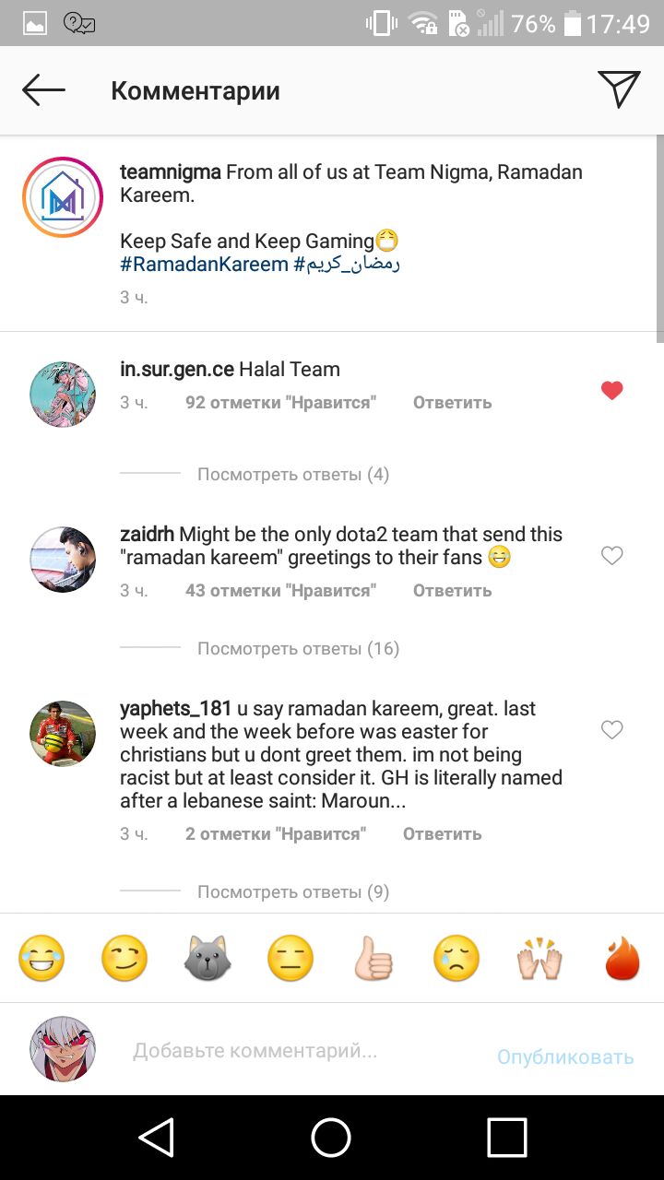
Task: Insert the laughing tears emoji
Action: [x=41, y=960]
